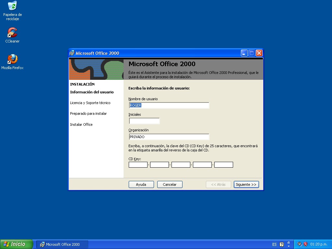
Task: Cancel the installation with Cancelar
Action: 170,184
